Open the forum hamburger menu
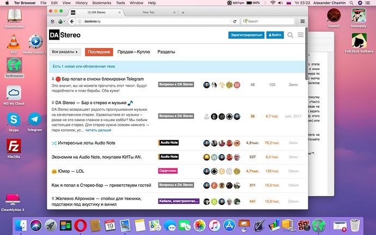The width and height of the screenshot is (376, 235). [x=301, y=35]
